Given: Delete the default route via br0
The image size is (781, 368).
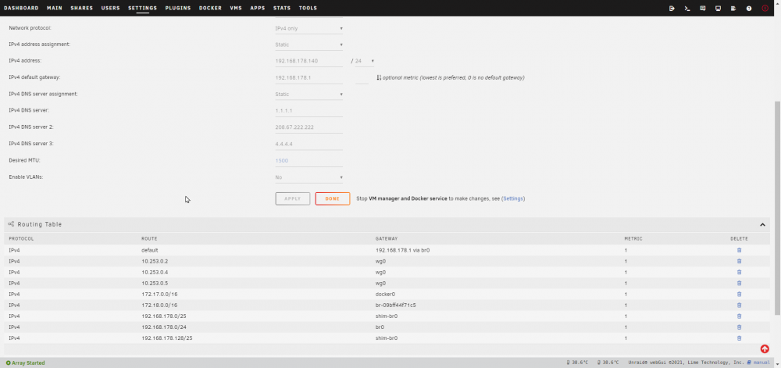Looking at the screenshot, I should pyautogui.click(x=739, y=250).
